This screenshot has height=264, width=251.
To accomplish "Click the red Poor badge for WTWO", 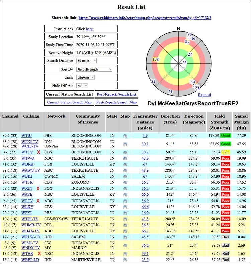I will [225, 158].
